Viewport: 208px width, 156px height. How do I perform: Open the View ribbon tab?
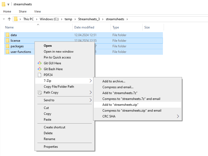(x=37, y=11)
